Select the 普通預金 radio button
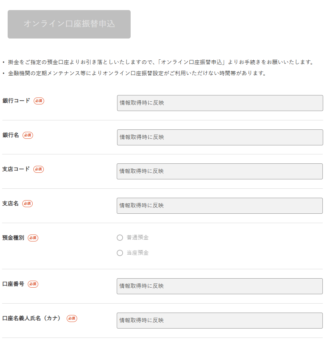The width and height of the screenshot is (328, 340). point(120,238)
